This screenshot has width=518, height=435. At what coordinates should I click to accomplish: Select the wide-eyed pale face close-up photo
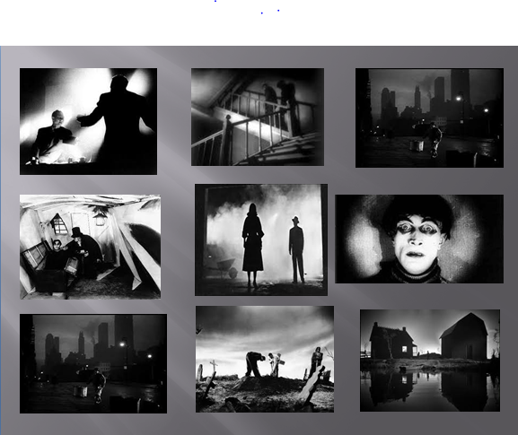[419, 239]
